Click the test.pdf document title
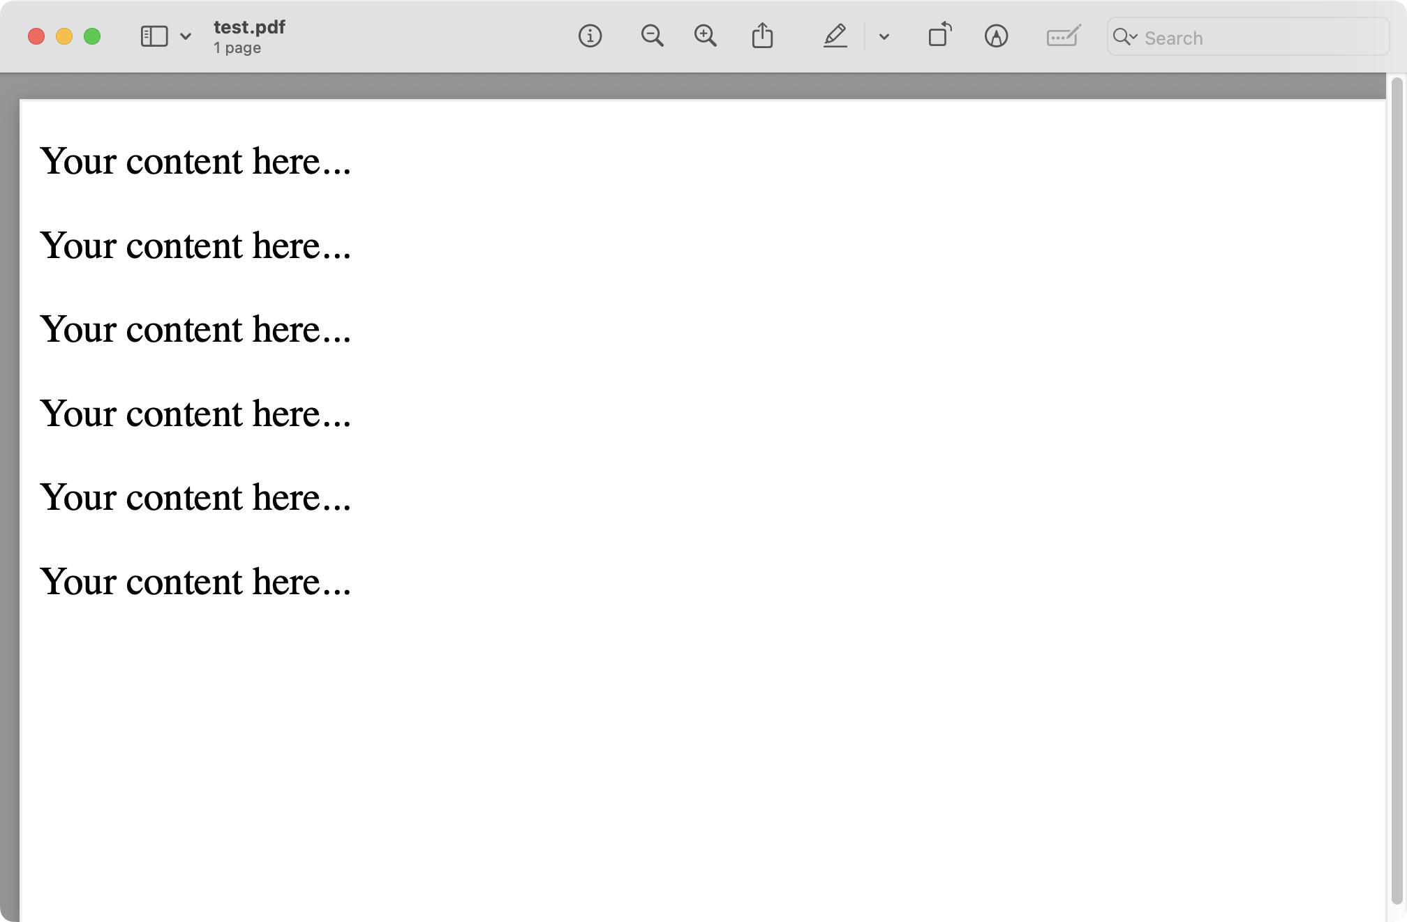Image resolution: width=1407 pixels, height=922 pixels. (249, 27)
